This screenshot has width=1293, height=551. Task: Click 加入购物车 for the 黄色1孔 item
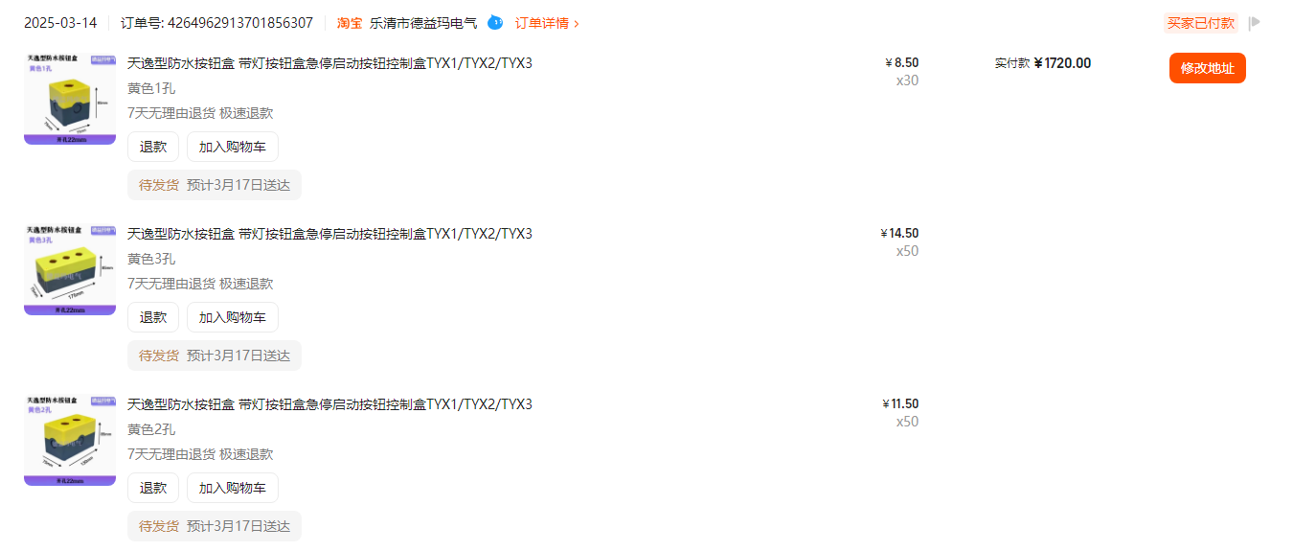pyautogui.click(x=233, y=147)
